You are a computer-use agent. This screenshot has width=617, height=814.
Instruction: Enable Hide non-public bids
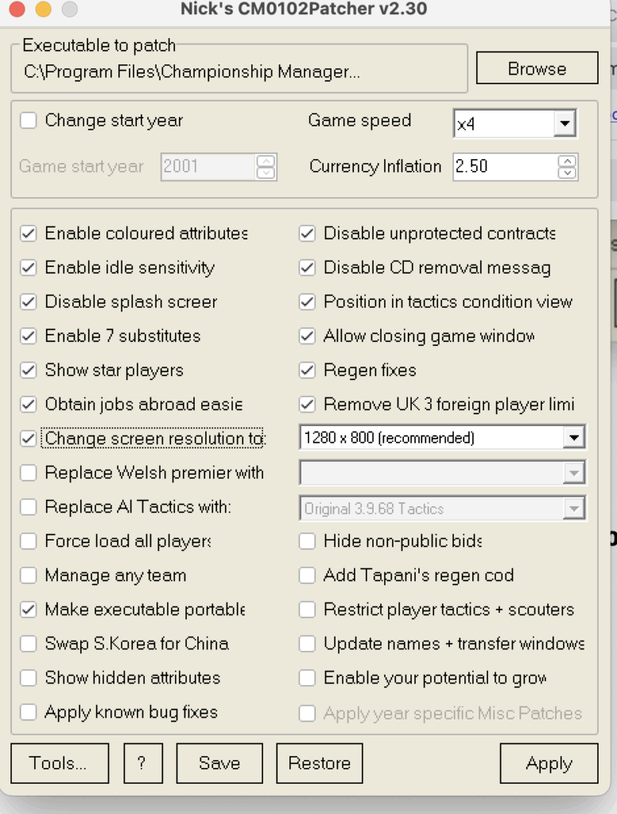(x=307, y=541)
